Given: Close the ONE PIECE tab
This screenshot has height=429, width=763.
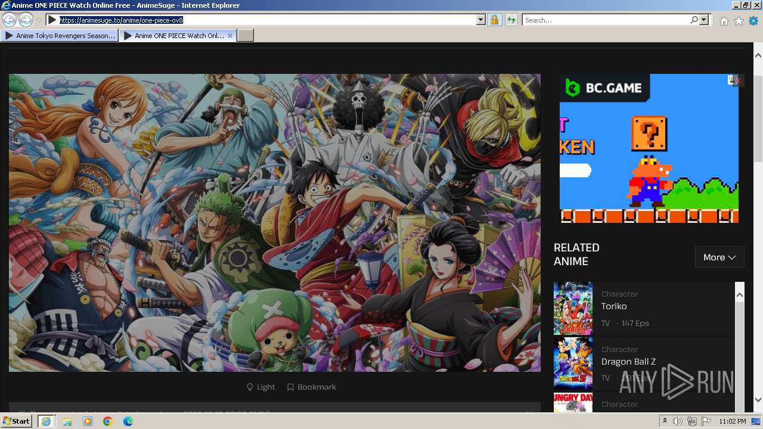Looking at the screenshot, I should click(x=230, y=36).
